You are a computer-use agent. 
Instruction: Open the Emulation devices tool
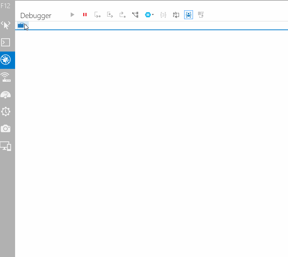click(x=6, y=146)
